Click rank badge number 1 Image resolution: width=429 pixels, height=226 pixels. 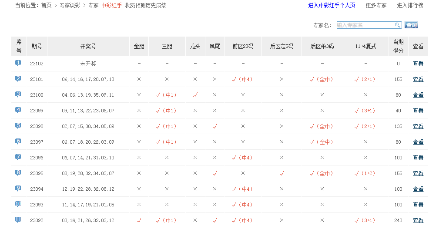18,63
